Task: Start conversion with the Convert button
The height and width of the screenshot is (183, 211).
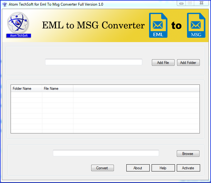Action: click(x=102, y=168)
